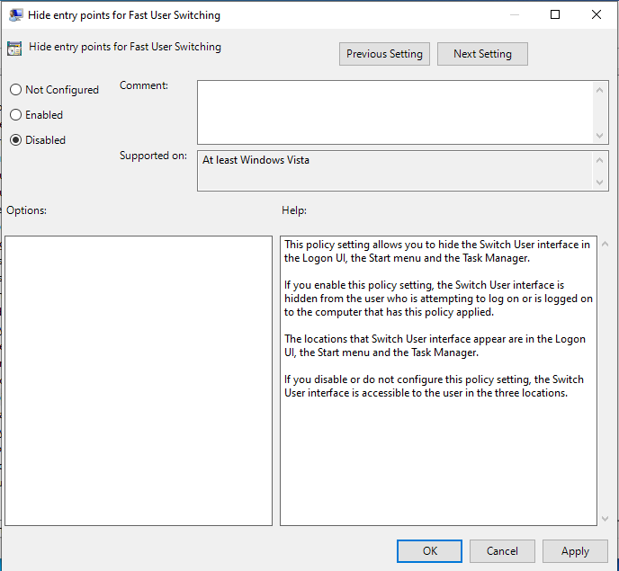Click the 'Help:' label
Screen dimensions: 619x571
(294, 210)
